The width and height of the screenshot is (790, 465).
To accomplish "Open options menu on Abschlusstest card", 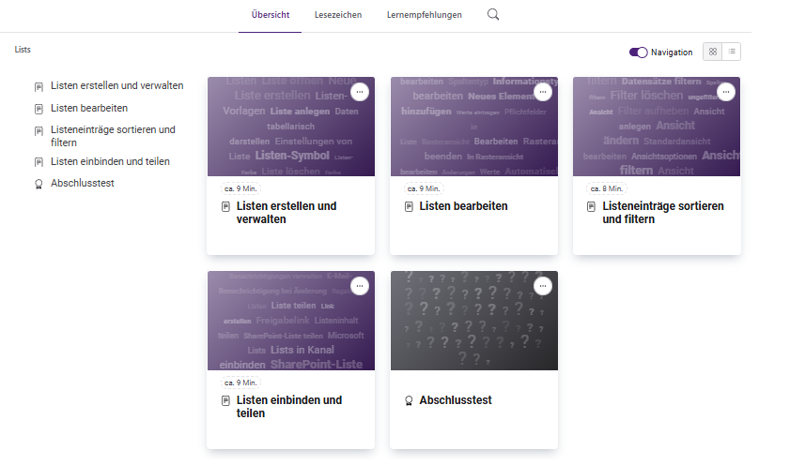I will 543,286.
